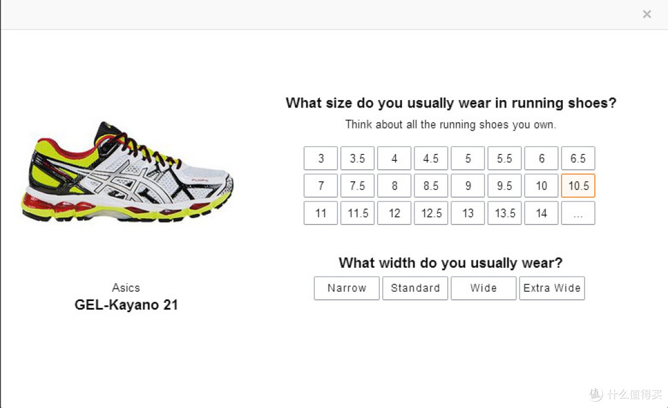This screenshot has width=668, height=408.
Task: Pick size 6.5 option
Action: (x=578, y=158)
